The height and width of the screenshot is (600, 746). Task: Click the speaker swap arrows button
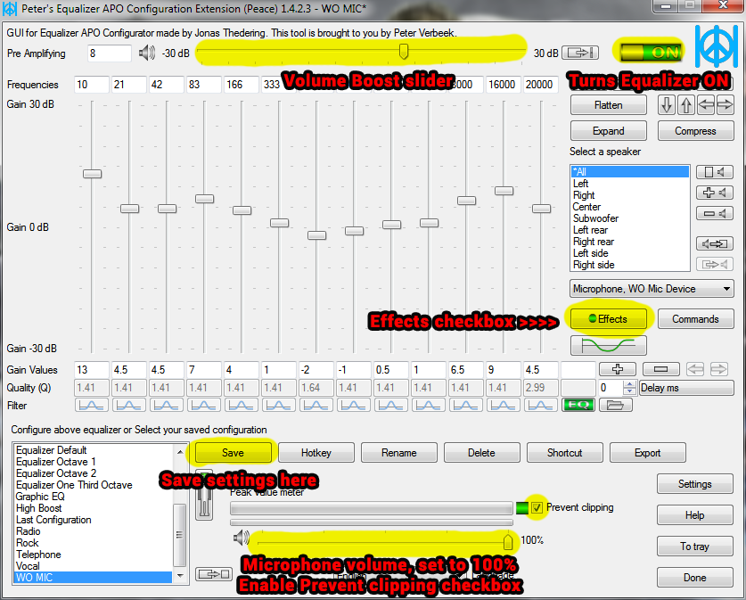click(x=715, y=243)
